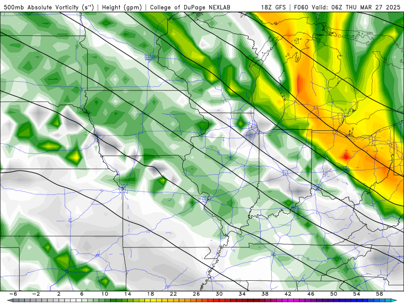
Task: Click the '18Z GFS' model run label
Action: click(x=273, y=8)
